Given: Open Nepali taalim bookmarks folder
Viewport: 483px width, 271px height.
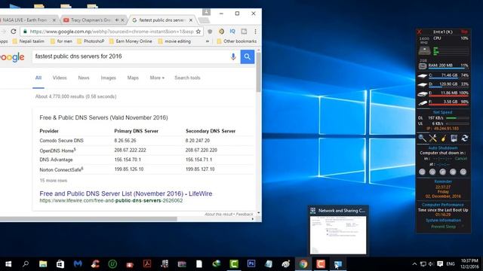Looking at the screenshot, I should point(29,41).
